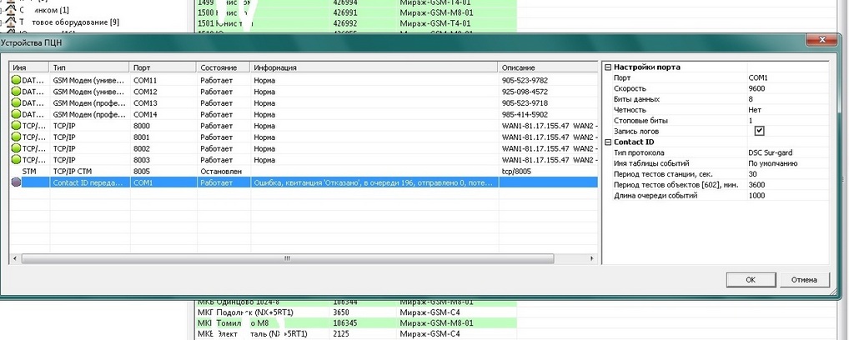Click green status icon of COM13 modem

coord(16,103)
